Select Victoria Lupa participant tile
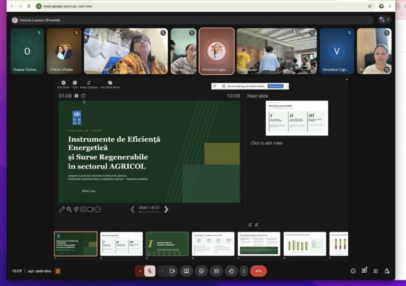The image size is (406, 286). [217, 51]
